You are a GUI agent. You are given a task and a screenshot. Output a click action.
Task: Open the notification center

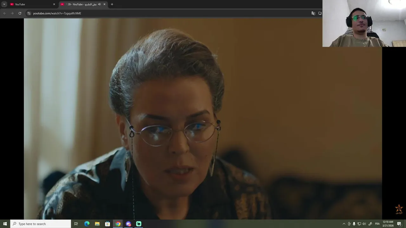(399, 224)
